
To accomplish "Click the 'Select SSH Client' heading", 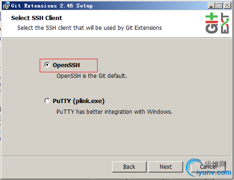I will pyautogui.click(x=36, y=18).
